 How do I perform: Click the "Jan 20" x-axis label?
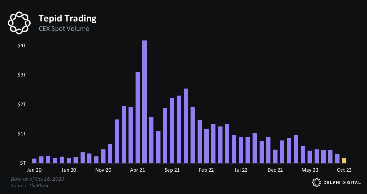(34, 170)
